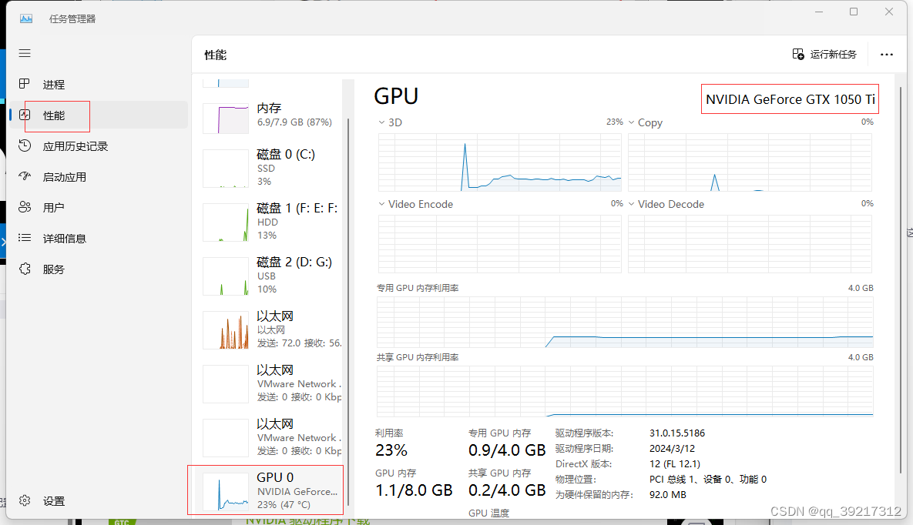Click the large GPU heading
Viewport: 913px width, 525px height.
click(x=396, y=96)
